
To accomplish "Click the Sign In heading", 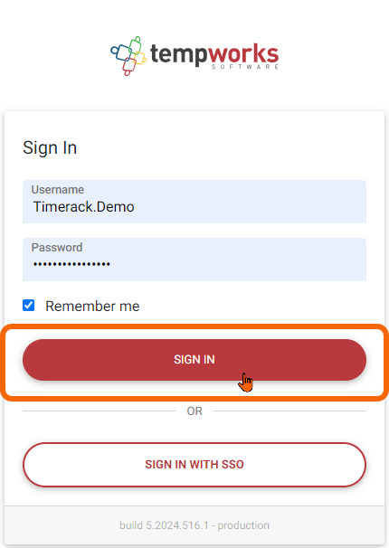I will point(50,147).
